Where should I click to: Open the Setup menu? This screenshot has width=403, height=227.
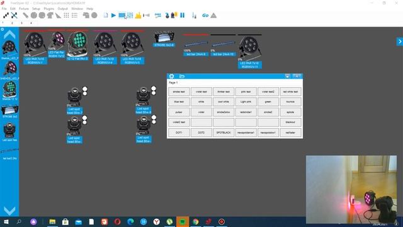click(36, 9)
